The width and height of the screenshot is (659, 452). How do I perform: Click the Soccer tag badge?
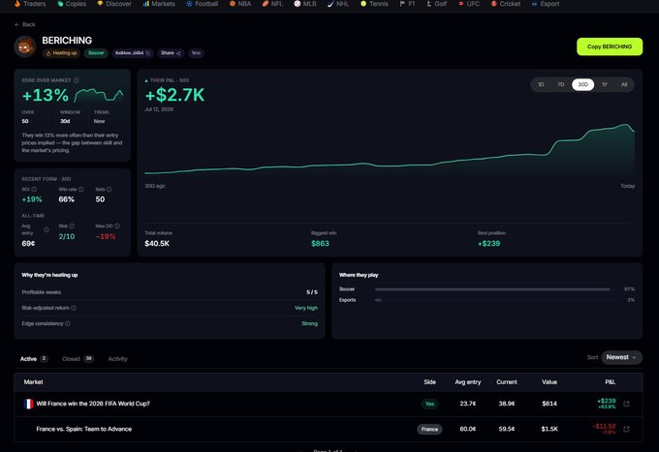[96, 53]
